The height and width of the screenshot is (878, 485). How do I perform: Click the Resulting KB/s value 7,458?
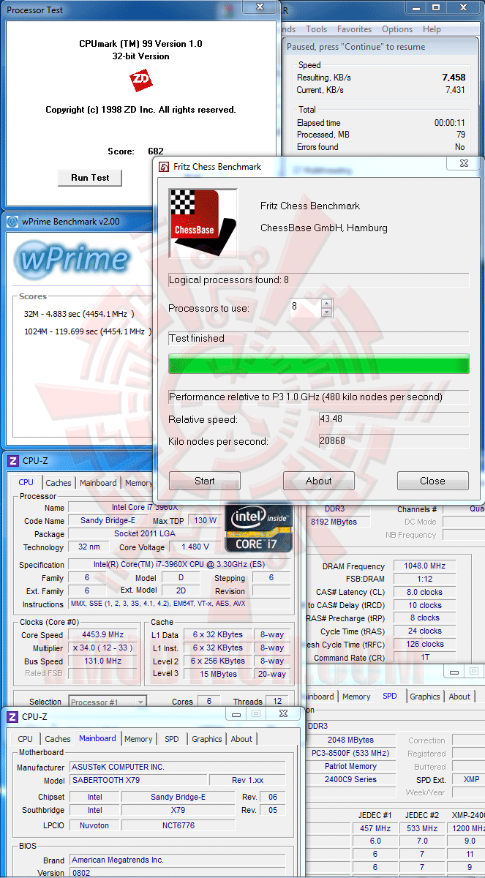pyautogui.click(x=454, y=77)
